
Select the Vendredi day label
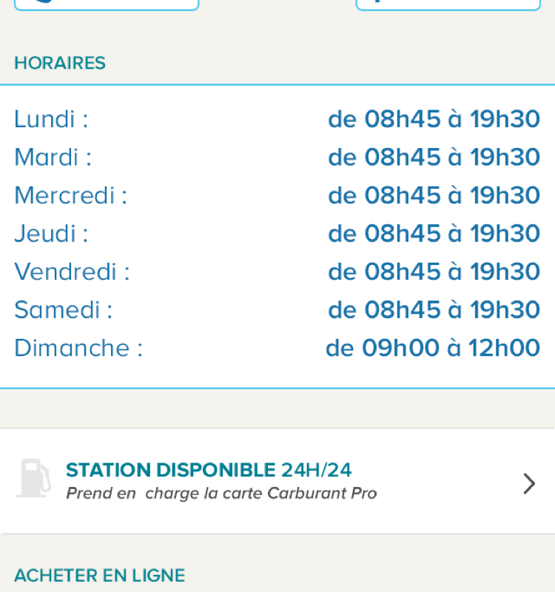(72, 272)
